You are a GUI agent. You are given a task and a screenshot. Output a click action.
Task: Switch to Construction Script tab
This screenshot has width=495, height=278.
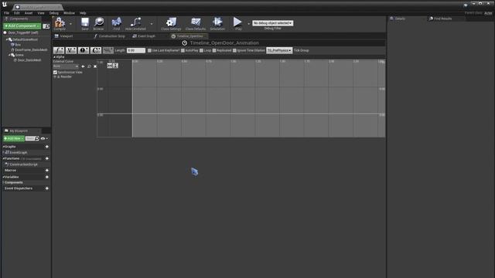tap(110, 36)
